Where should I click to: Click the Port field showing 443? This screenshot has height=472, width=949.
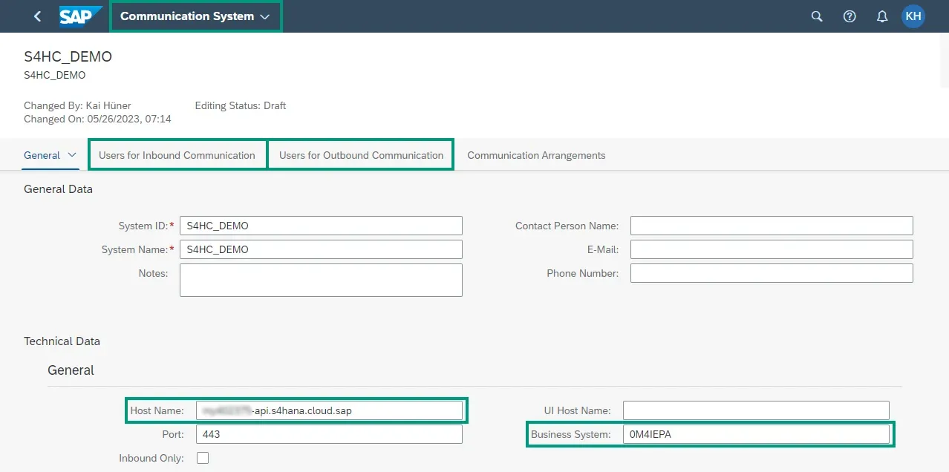329,434
